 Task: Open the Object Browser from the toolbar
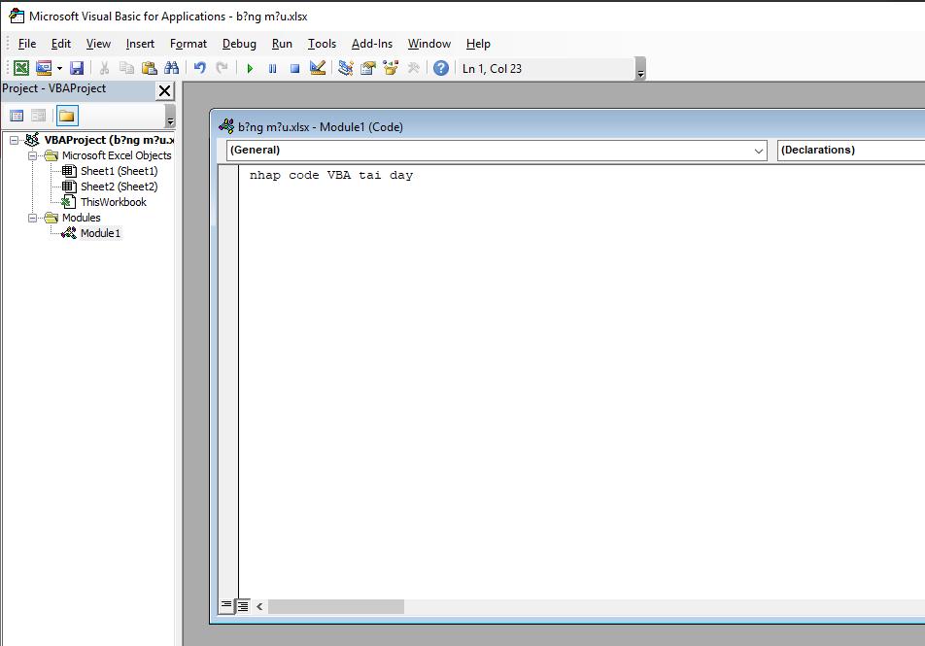click(391, 67)
